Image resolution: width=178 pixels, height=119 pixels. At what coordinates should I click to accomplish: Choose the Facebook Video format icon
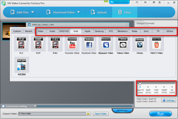[x=89, y=44]
